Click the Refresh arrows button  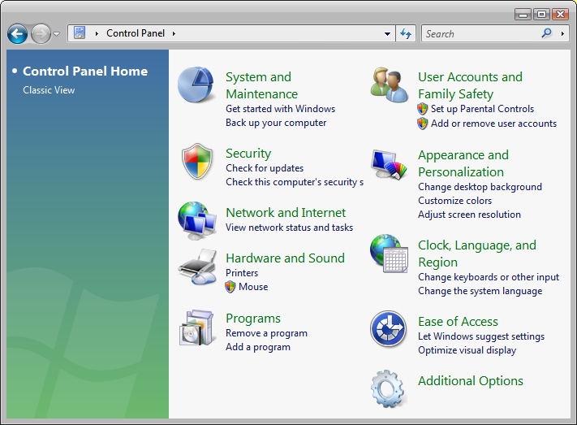406,33
